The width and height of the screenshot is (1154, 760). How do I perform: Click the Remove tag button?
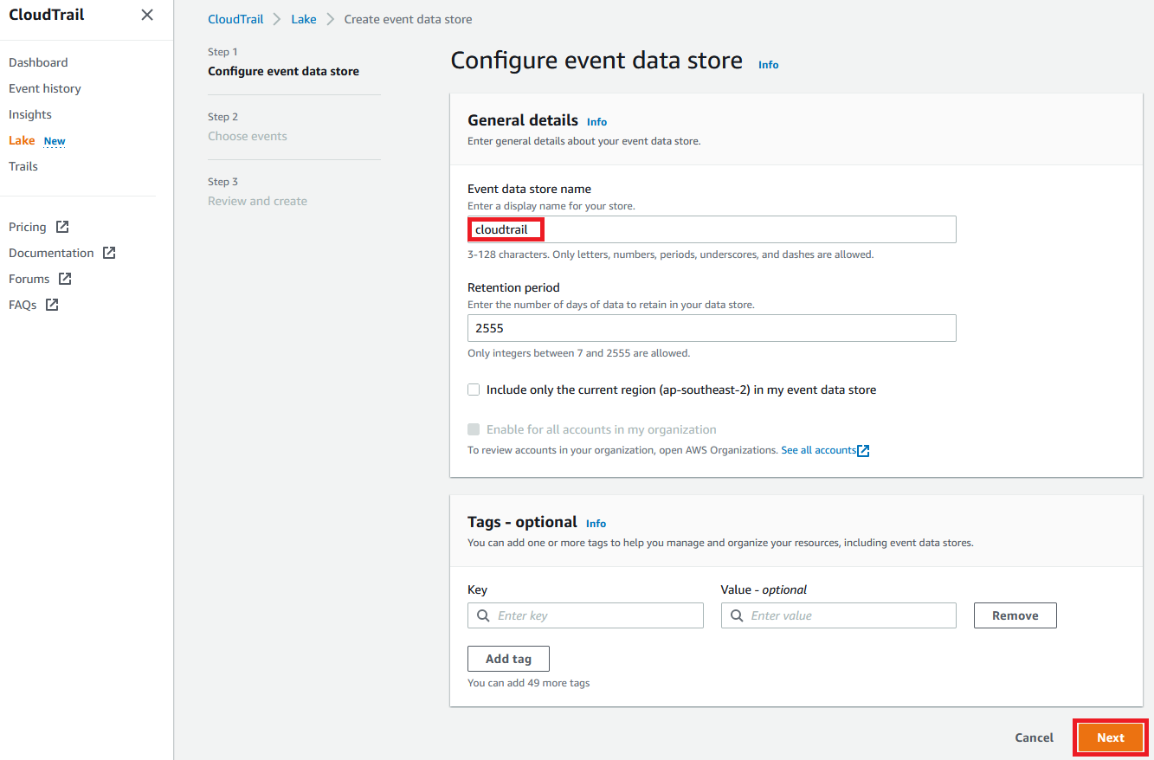coord(1015,615)
